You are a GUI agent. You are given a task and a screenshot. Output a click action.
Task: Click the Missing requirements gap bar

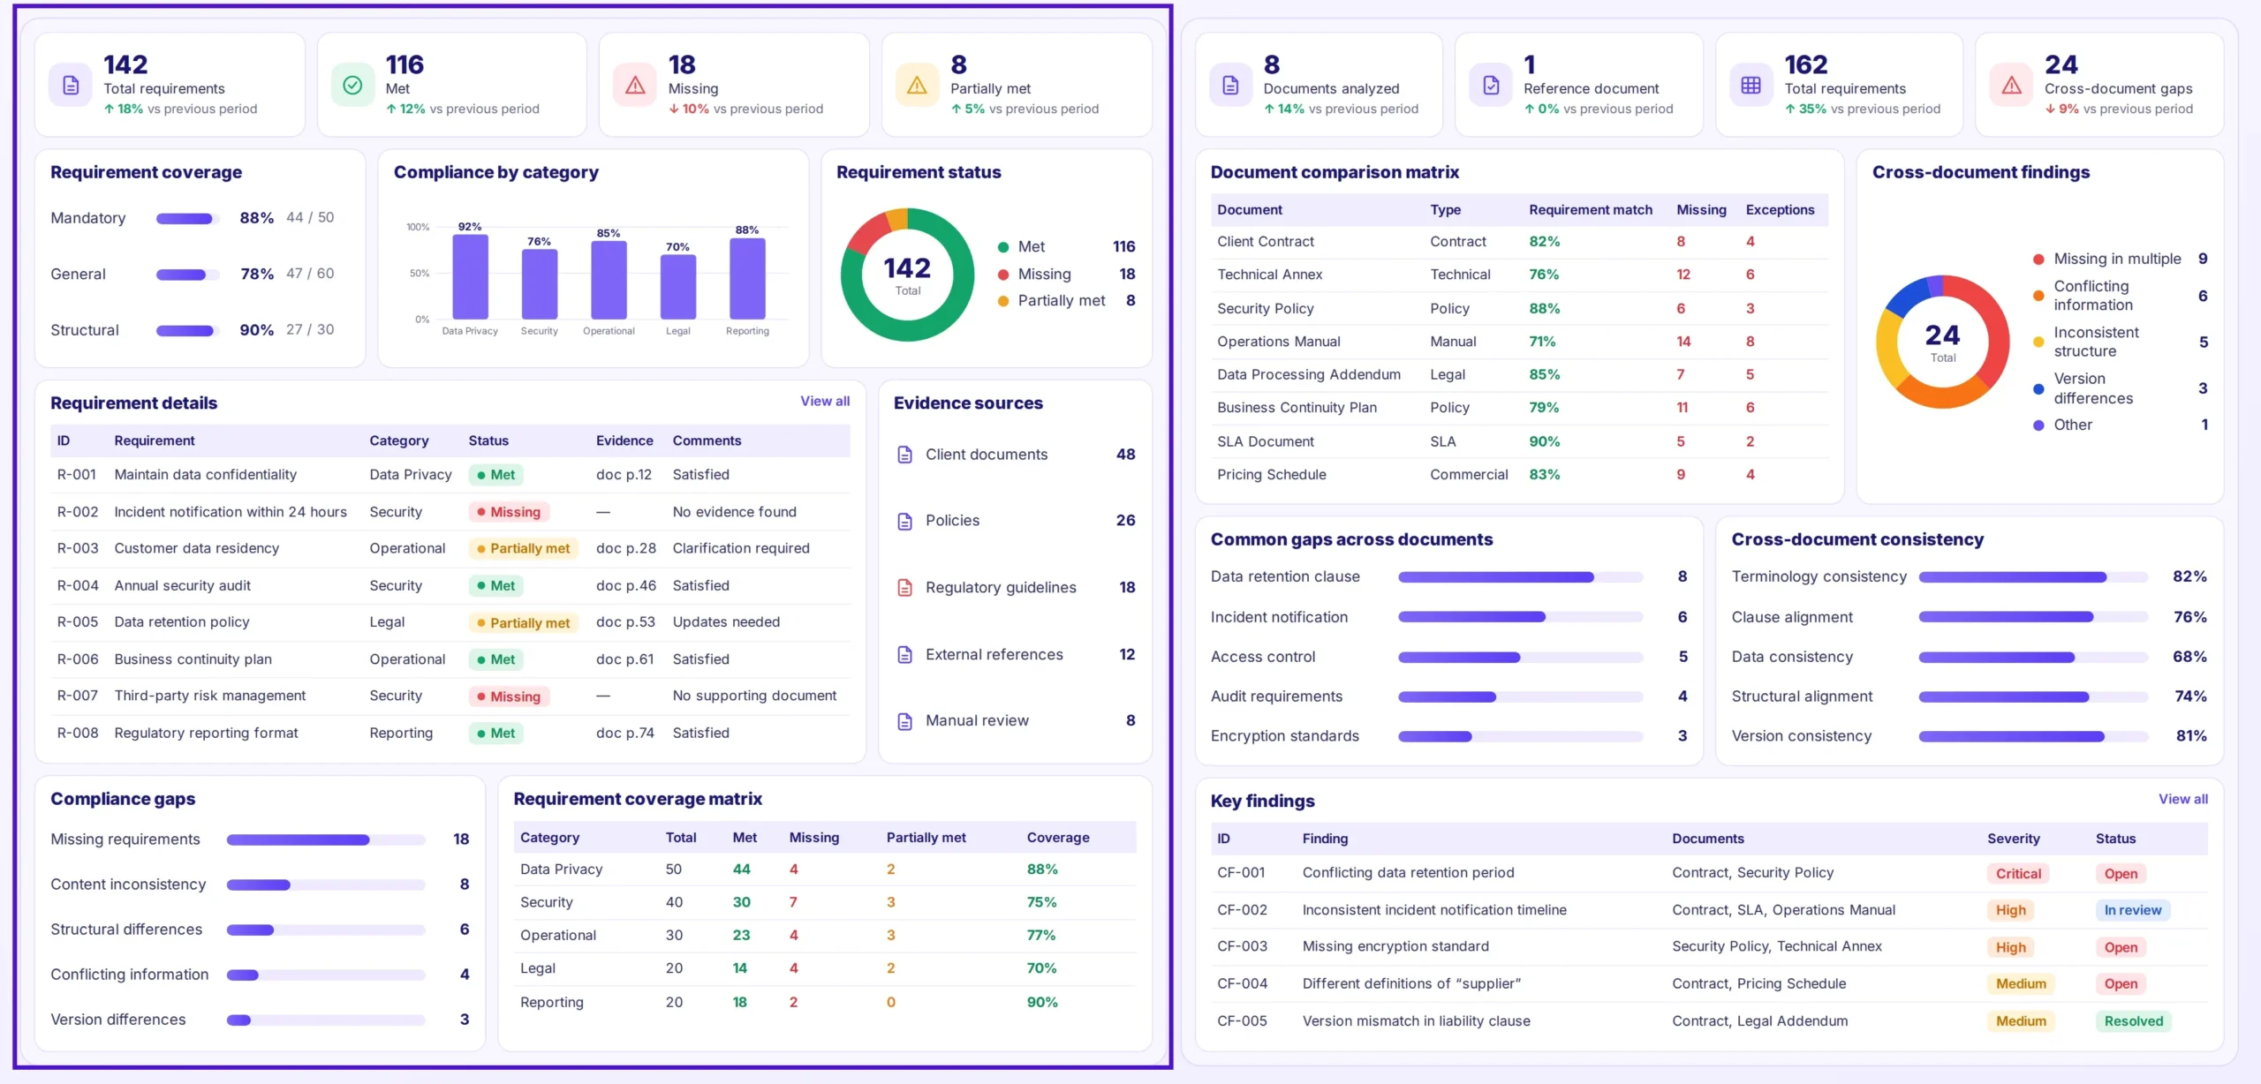pos(326,839)
